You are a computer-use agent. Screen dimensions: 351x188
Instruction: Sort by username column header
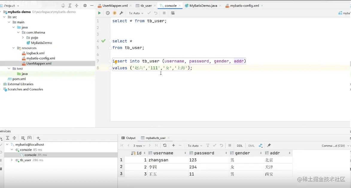point(168,153)
